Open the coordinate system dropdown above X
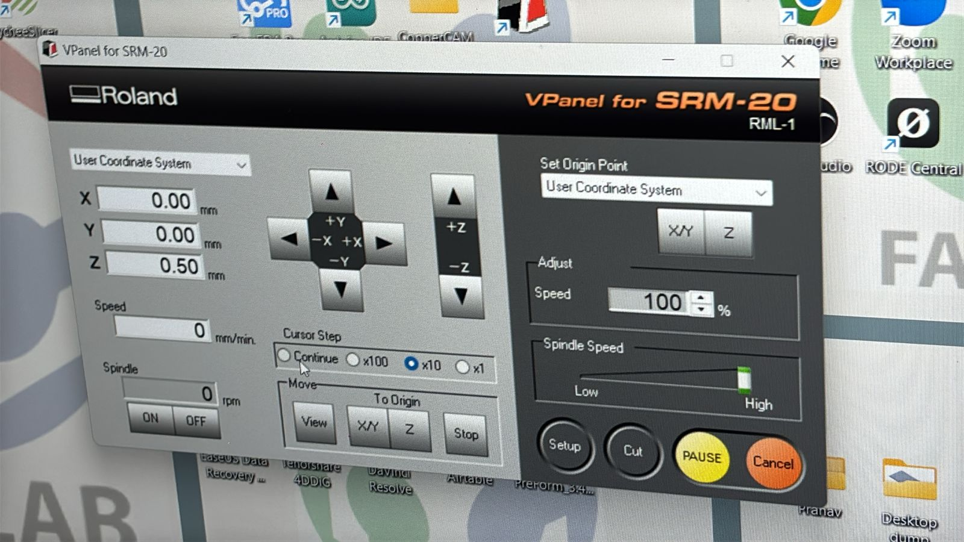This screenshot has height=542, width=964. 160,163
